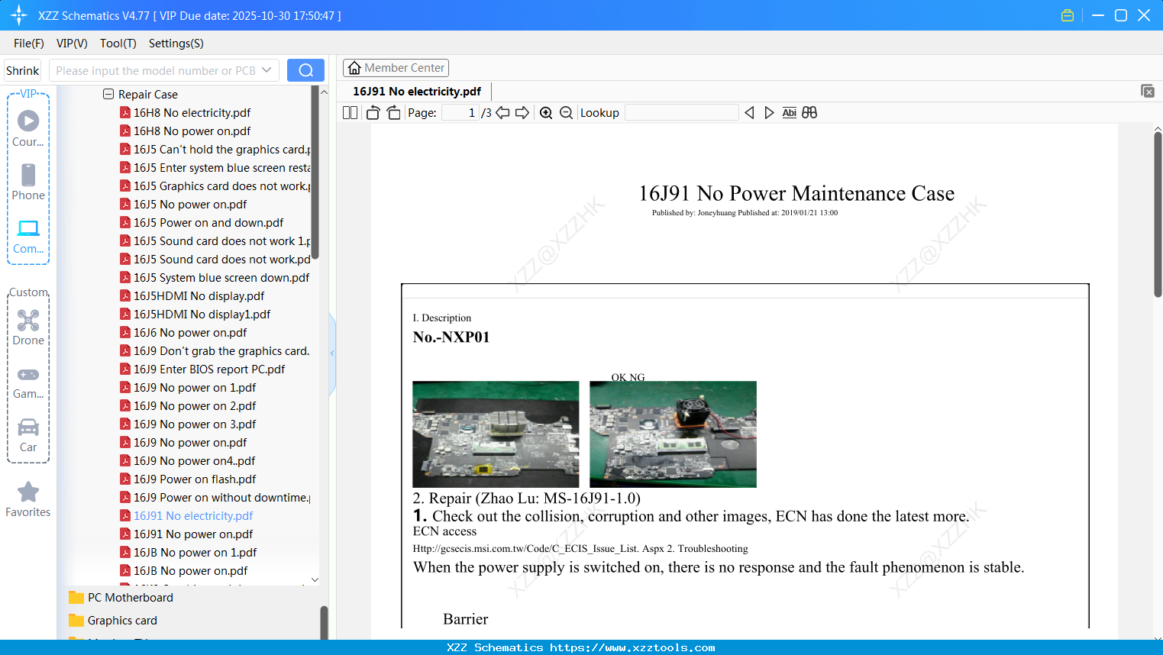Click the yellow VIP gift icon in title bar
The width and height of the screenshot is (1163, 655).
(x=1068, y=15)
